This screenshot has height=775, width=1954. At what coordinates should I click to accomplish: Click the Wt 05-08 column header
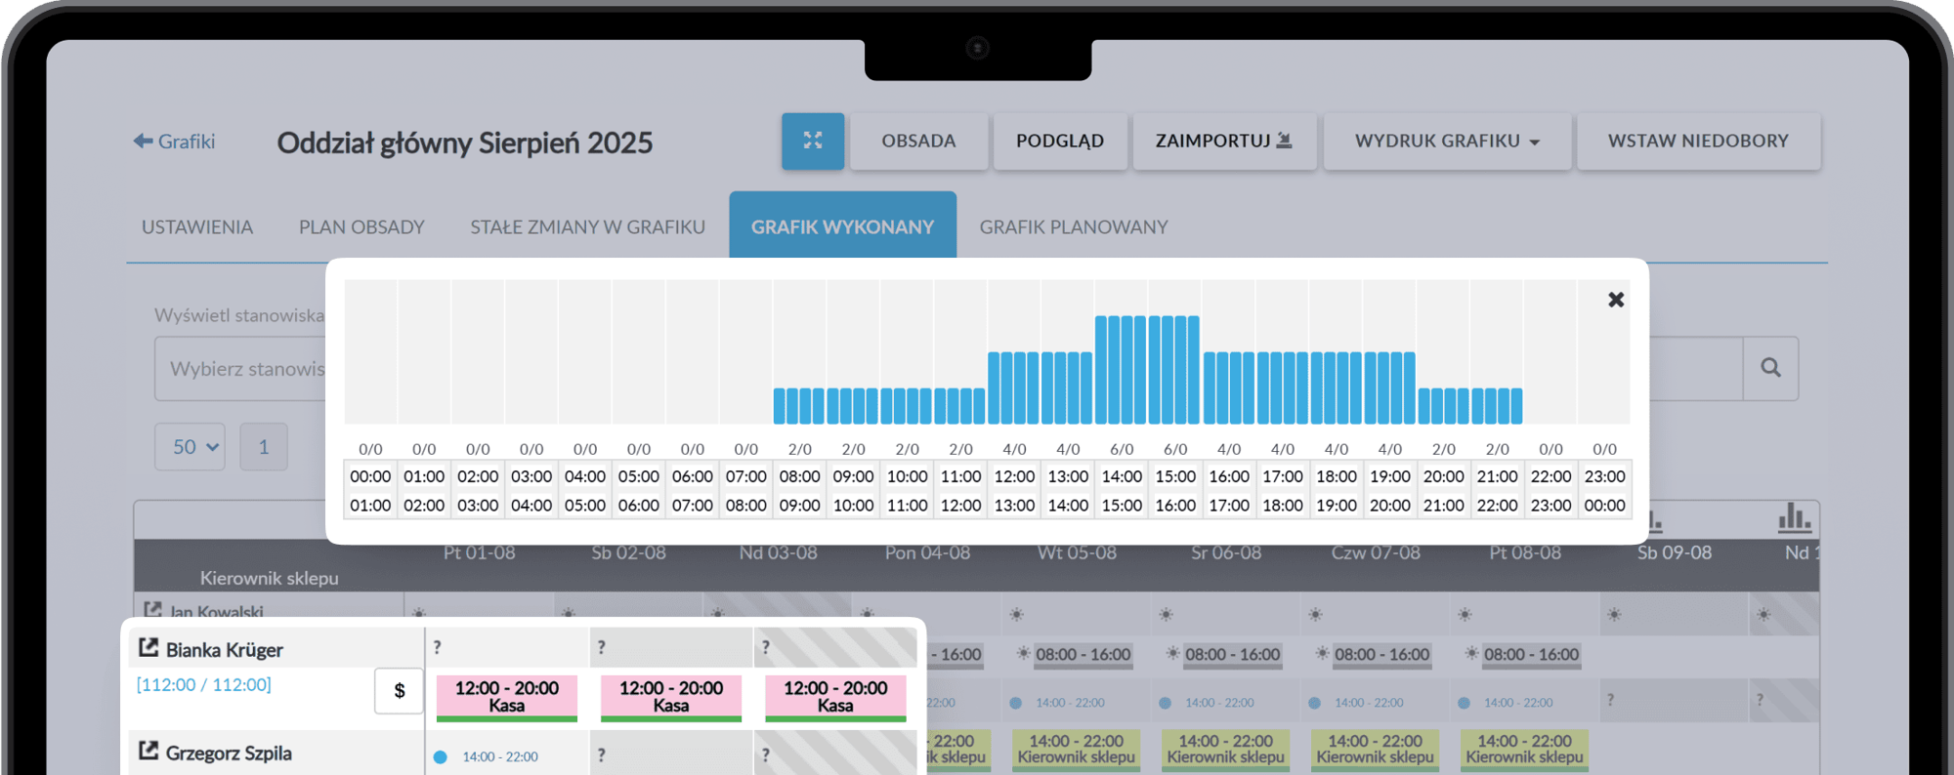click(1077, 552)
